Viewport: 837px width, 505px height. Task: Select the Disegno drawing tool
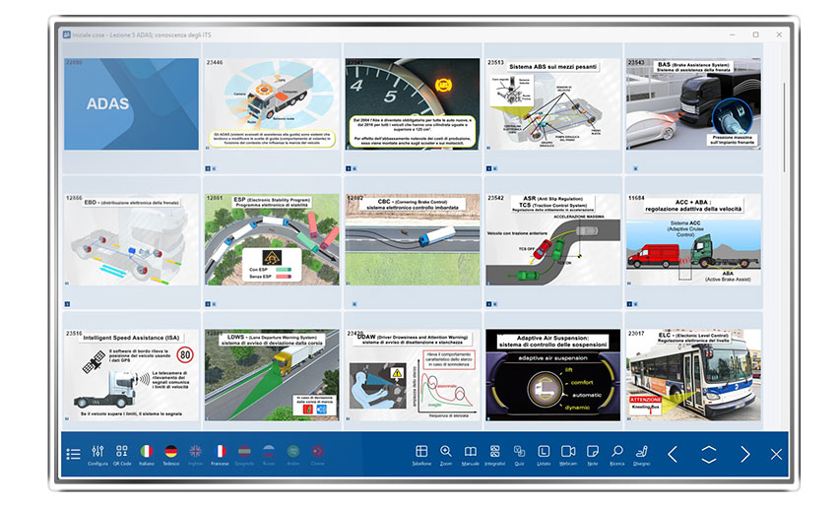642,453
